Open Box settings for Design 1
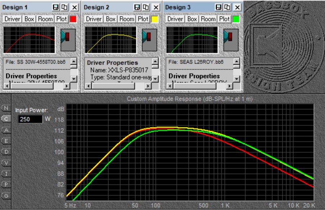 pyautogui.click(x=29, y=19)
